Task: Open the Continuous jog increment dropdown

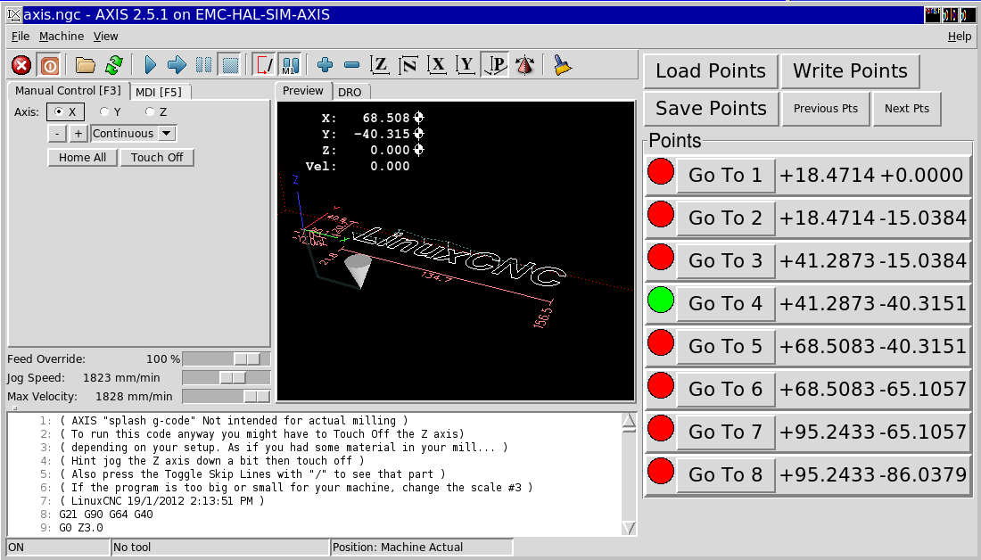Action: [134, 133]
